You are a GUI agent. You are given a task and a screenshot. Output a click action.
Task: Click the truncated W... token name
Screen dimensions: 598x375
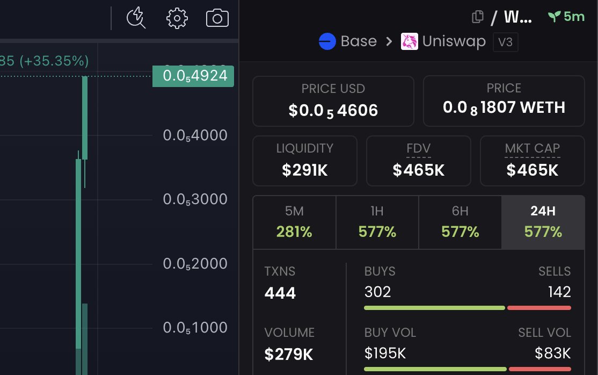[x=518, y=17]
